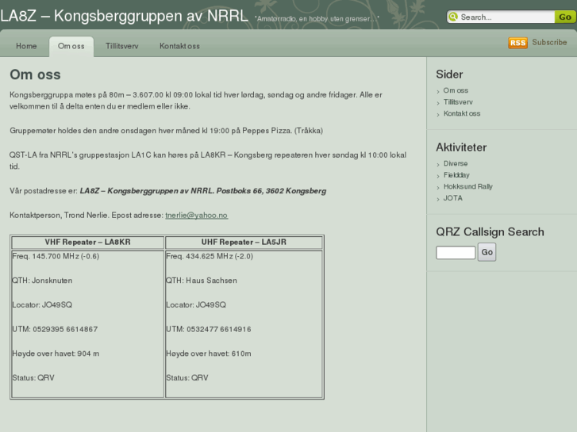The width and height of the screenshot is (577, 432).
Task: Select the Om oss tab
Action: (71, 46)
